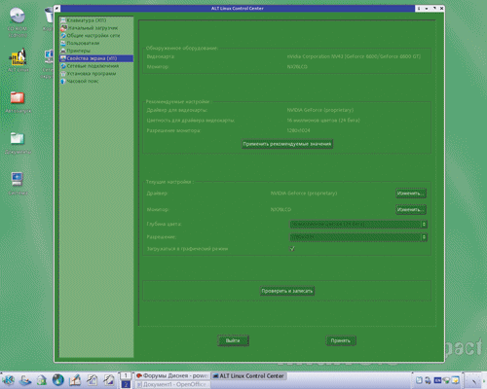Viewport: 487px width, 389px height.
Task: Open the Разрешение combo box
Action: [x=358, y=237]
